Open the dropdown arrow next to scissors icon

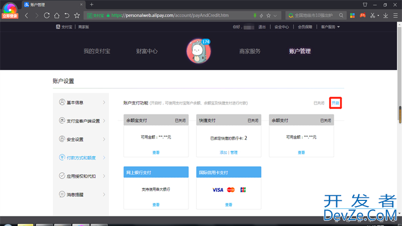coord(378,16)
